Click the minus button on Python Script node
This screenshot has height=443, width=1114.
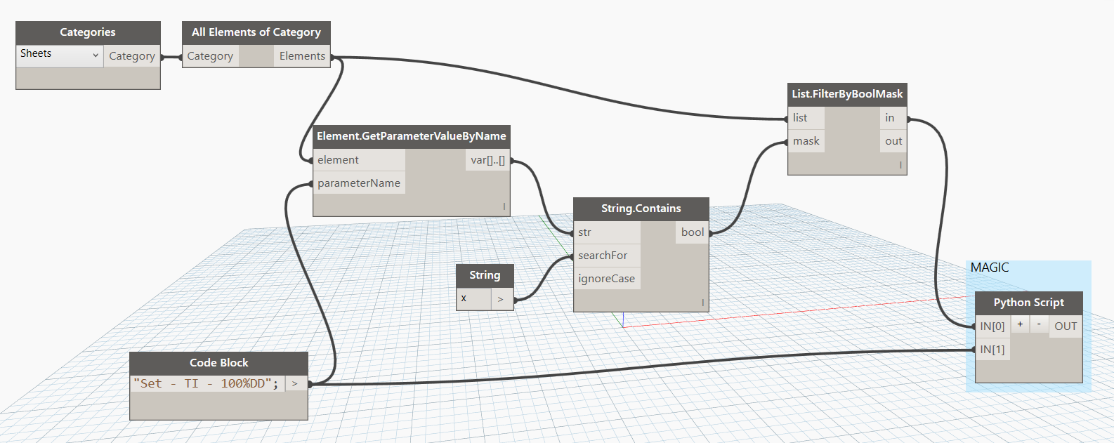point(1039,324)
